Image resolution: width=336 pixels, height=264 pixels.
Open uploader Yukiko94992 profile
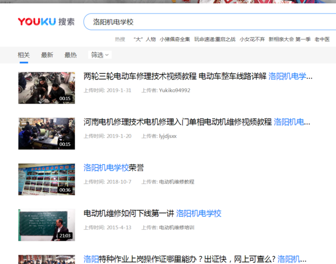(x=175, y=90)
